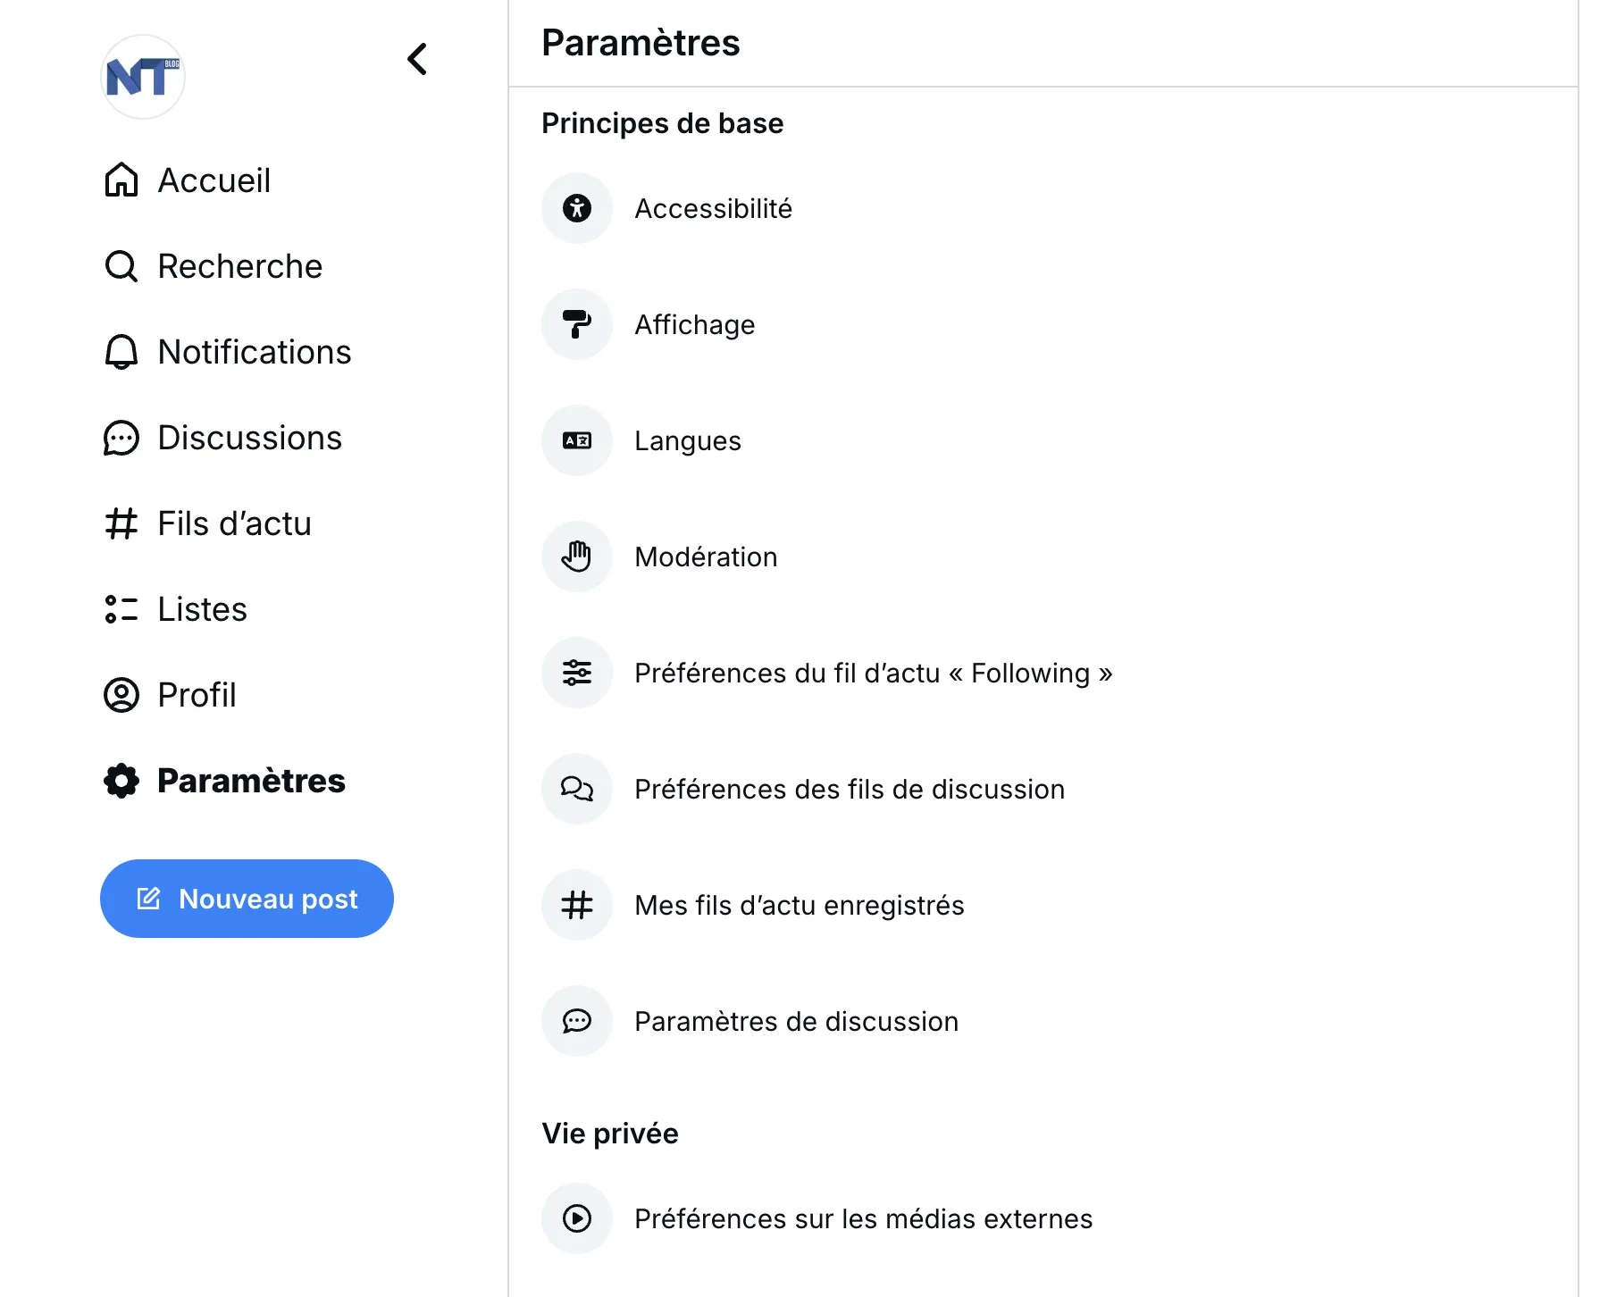The image size is (1608, 1297).
Task: Open the Langues translation icon
Action: 577,440
